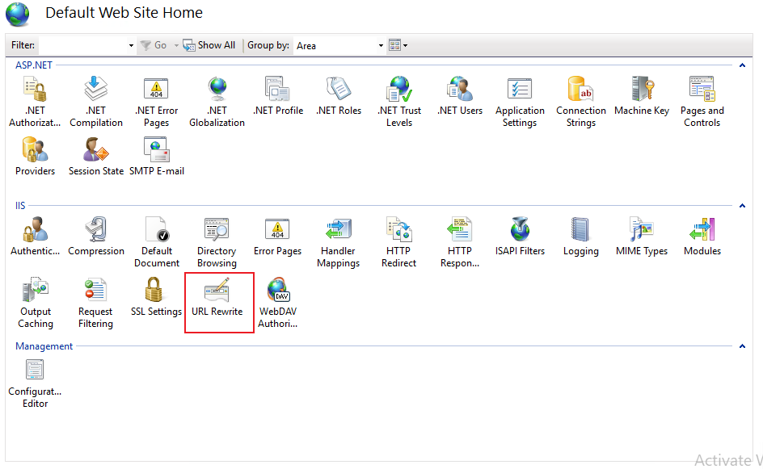Open the Filter dropdown arrow
Image resolution: width=763 pixels, height=469 pixels.
point(131,45)
